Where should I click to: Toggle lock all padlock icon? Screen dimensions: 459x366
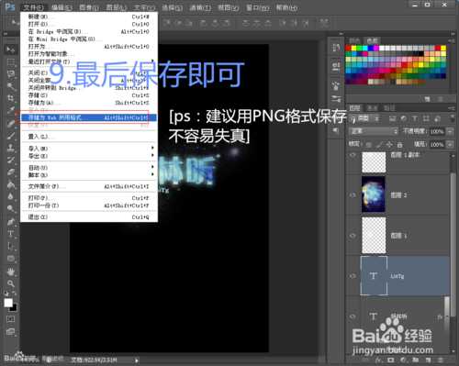[x=399, y=144]
